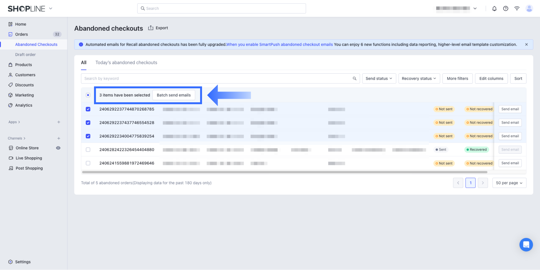Open the Send status filter dropdown
Image resolution: width=540 pixels, height=270 pixels.
coord(379,78)
